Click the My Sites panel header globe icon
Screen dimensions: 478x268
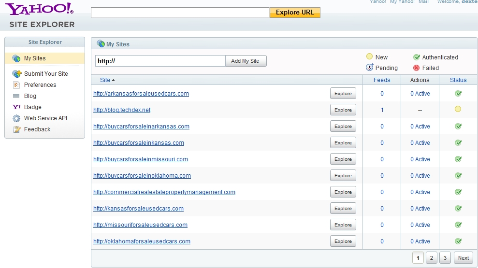coord(101,44)
